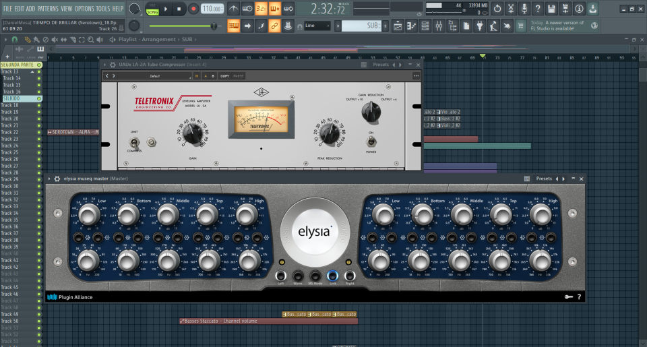
Task: Open elysia museq Presets dropdown
Action: (544, 179)
